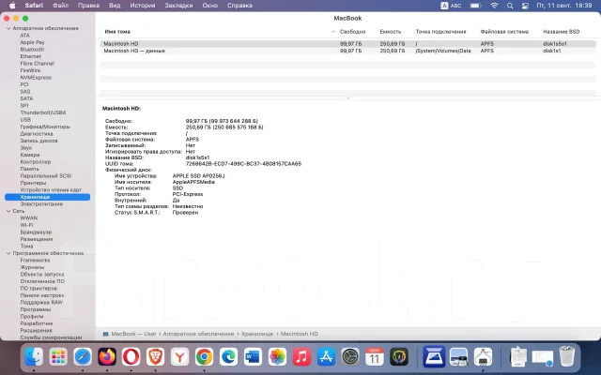
Task: Click the Емкость column header
Action: point(391,32)
